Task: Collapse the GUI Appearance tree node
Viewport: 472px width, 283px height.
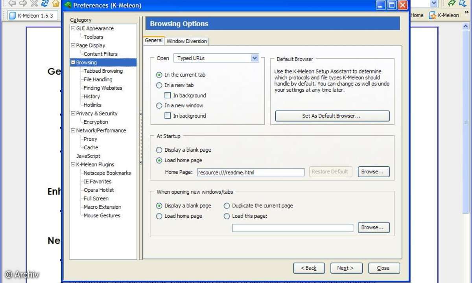Action: [x=73, y=28]
